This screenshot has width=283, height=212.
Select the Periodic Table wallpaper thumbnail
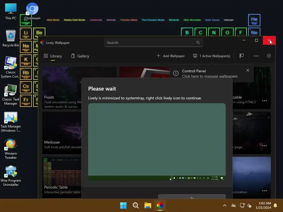[x=62, y=177]
